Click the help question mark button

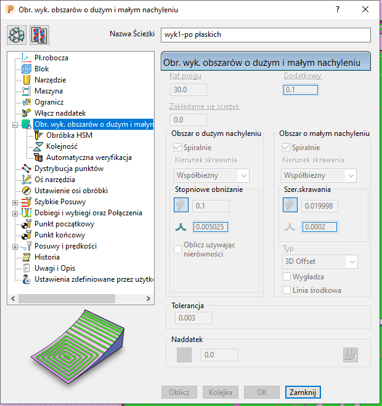pos(338,10)
